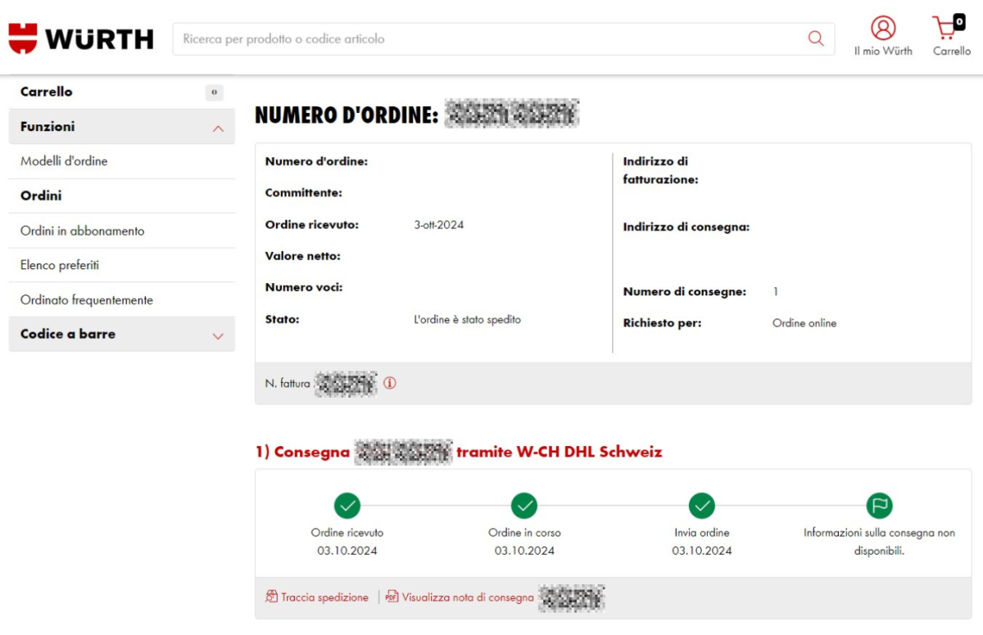Click info icon next to N. fattura
Viewport: 983px width, 635px height.
click(x=390, y=383)
